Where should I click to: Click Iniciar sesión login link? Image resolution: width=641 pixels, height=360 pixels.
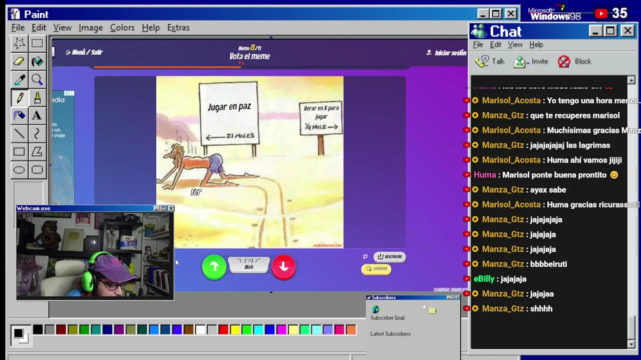(447, 52)
